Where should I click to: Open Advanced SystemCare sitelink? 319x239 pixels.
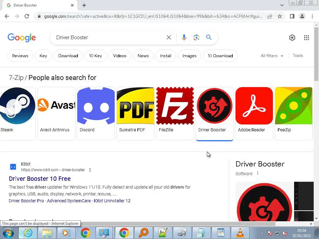[x=69, y=201]
